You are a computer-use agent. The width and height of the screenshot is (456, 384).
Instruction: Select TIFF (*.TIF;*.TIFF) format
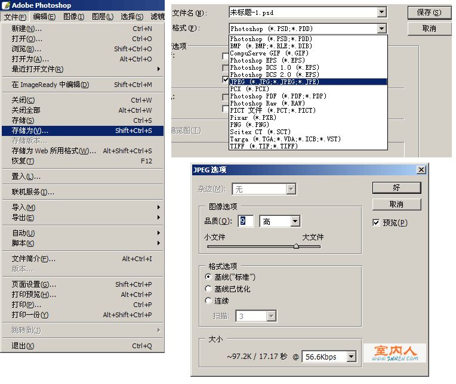(x=308, y=146)
